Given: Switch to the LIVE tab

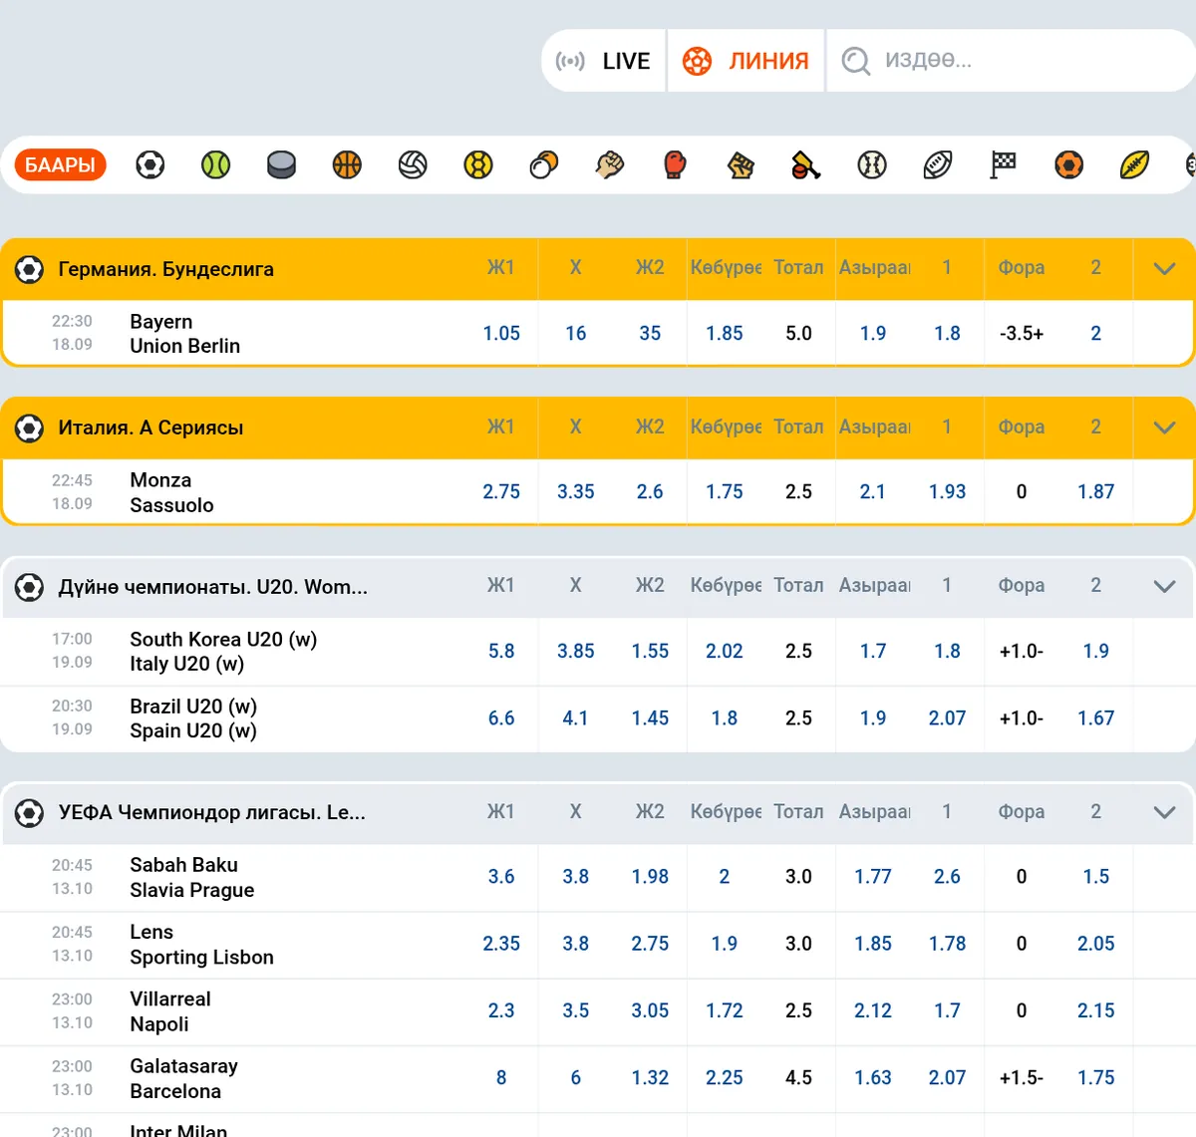Looking at the screenshot, I should pyautogui.click(x=603, y=61).
